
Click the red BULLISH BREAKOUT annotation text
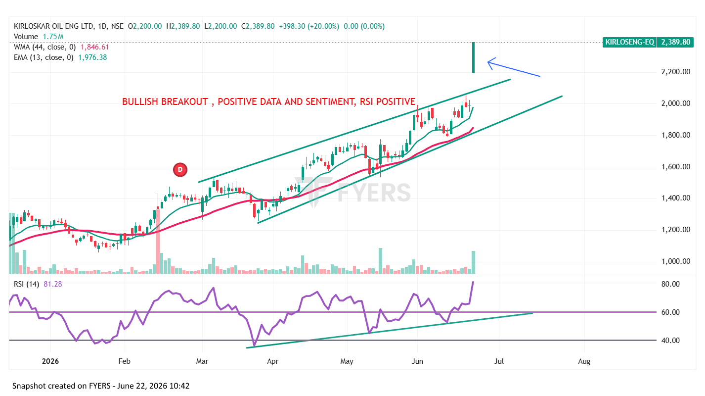pos(269,102)
